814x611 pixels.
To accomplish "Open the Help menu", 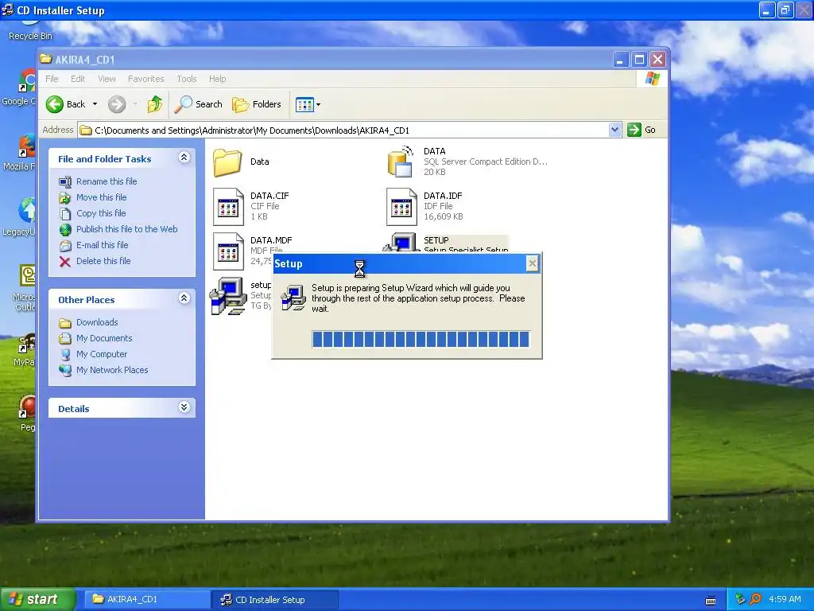I will [x=218, y=79].
